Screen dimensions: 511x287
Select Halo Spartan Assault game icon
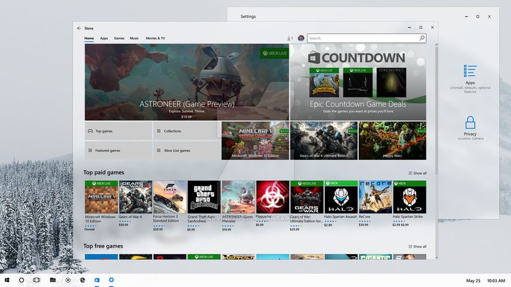point(341,197)
